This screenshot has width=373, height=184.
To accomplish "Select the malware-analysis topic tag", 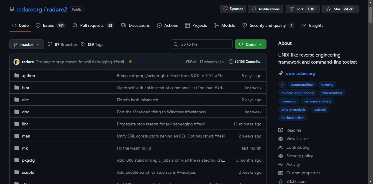I will click(317, 101).
